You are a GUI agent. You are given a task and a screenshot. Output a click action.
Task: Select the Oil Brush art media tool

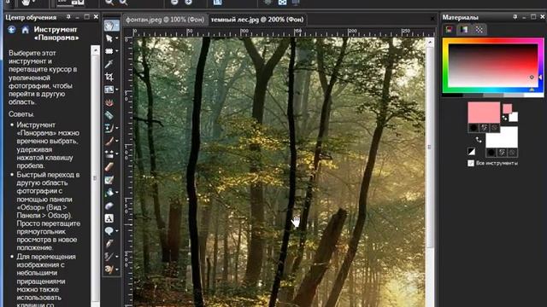pyautogui.click(x=109, y=269)
